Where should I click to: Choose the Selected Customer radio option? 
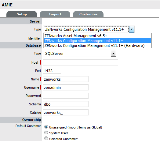pos(46,138)
